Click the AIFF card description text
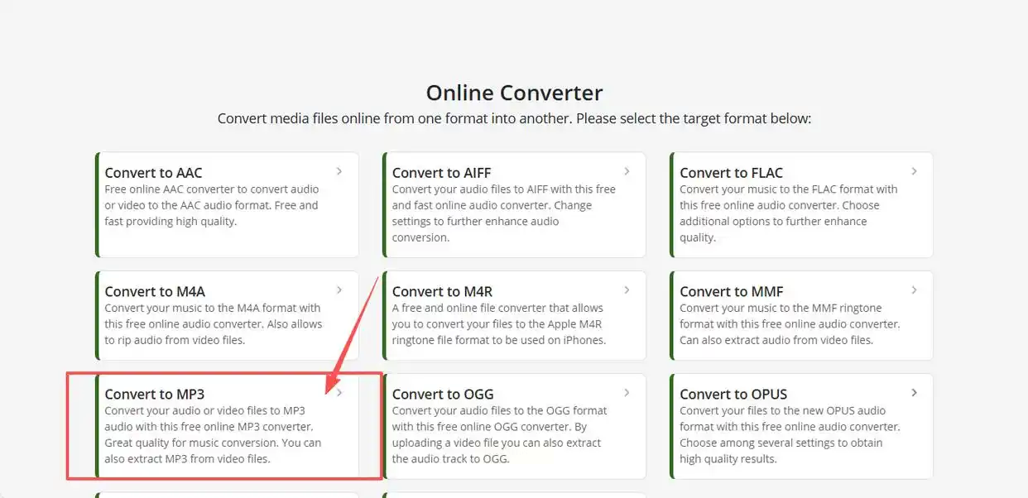 pos(503,213)
